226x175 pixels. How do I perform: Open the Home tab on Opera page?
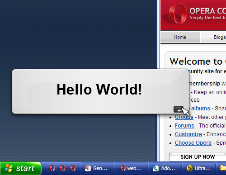pos(180,37)
